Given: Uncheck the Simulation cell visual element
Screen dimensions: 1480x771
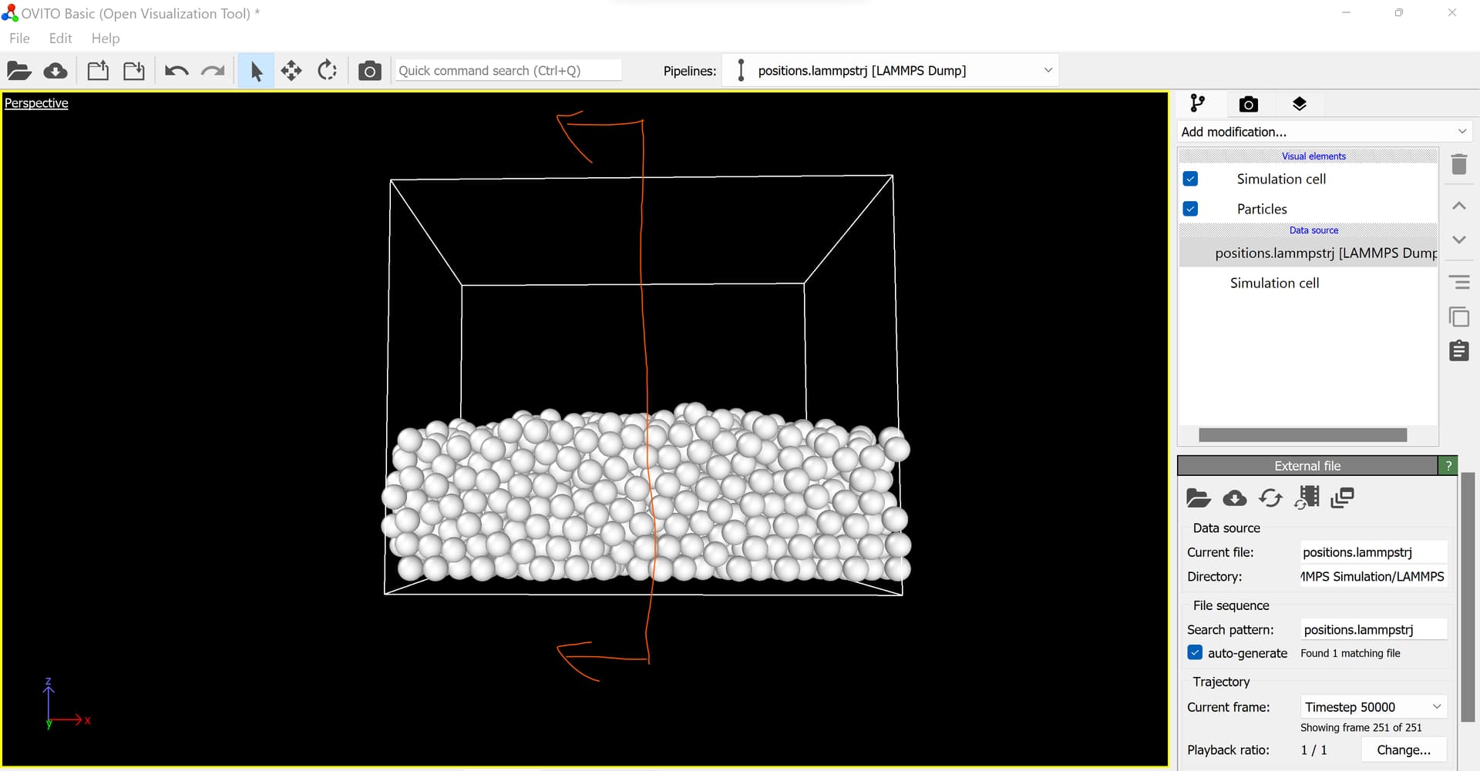Looking at the screenshot, I should click(1191, 179).
